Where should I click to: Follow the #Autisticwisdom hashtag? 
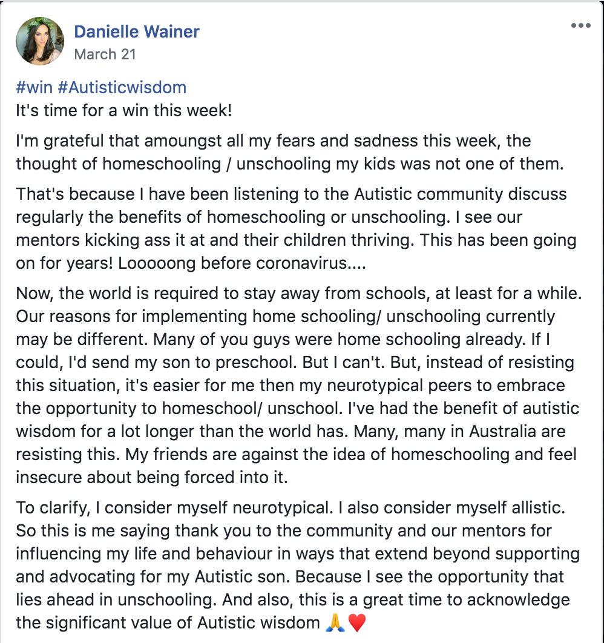pyautogui.click(x=122, y=87)
